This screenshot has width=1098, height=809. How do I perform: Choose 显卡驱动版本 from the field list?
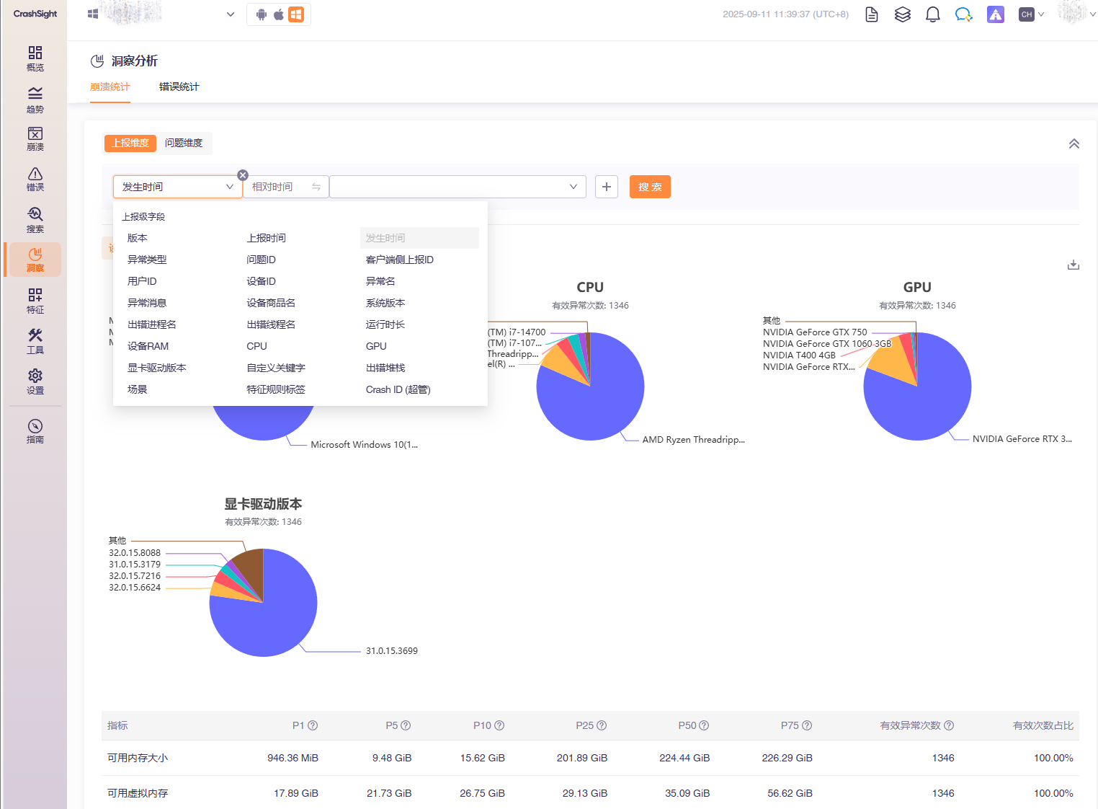(156, 368)
